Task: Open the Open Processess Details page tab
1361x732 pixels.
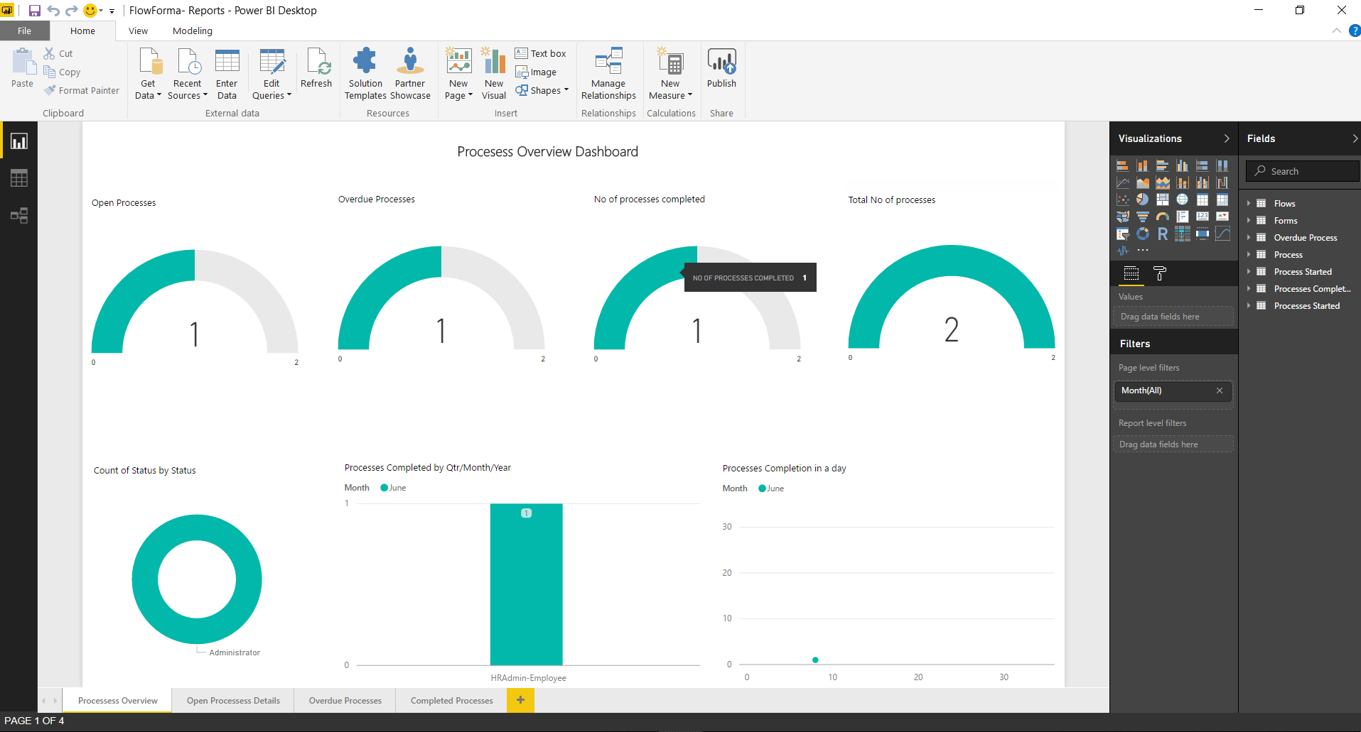Action: tap(233, 701)
